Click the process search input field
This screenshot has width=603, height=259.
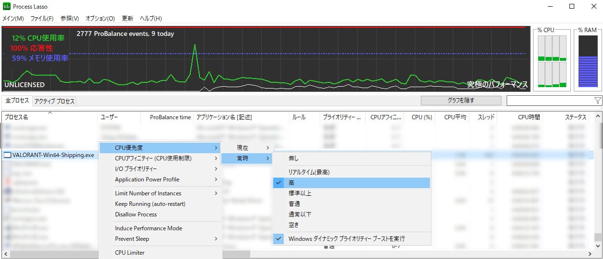[x=549, y=101]
